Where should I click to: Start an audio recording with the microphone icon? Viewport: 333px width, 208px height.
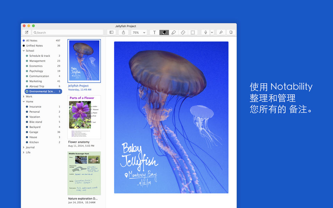pyautogui.click(x=205, y=32)
